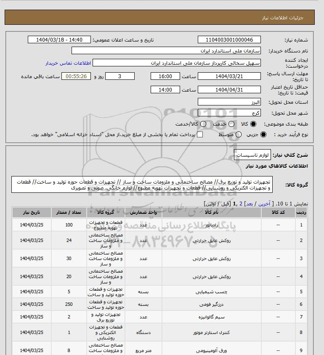Select the جزیی purchase type radio
Image resolution: width=324 pixels, height=355 pixels.
click(263, 134)
